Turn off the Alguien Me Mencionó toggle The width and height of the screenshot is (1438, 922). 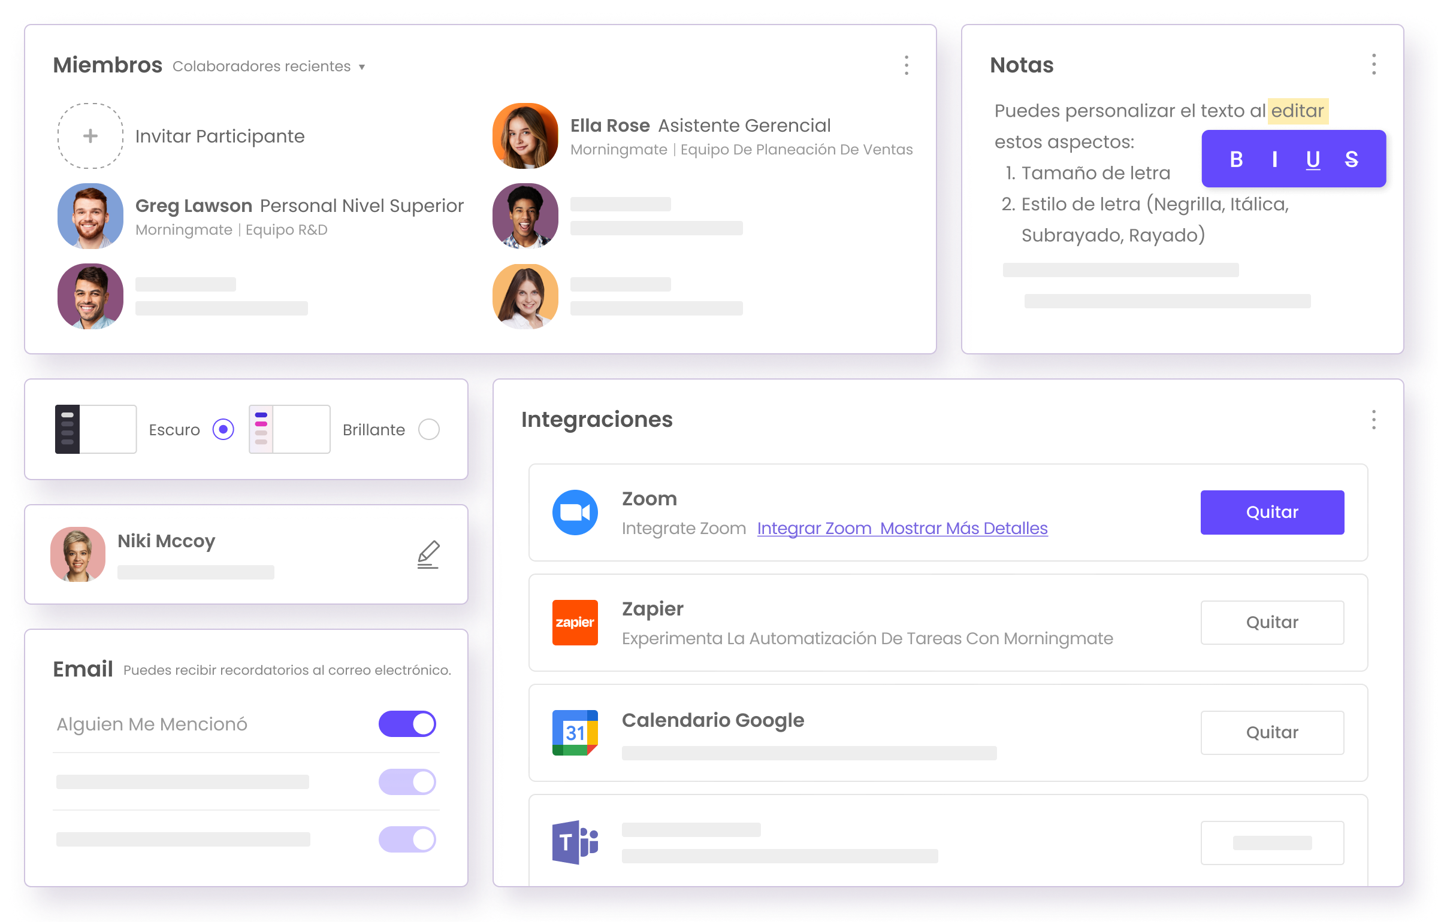tap(407, 724)
